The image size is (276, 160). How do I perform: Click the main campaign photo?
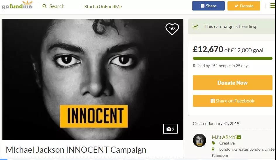[92, 79]
